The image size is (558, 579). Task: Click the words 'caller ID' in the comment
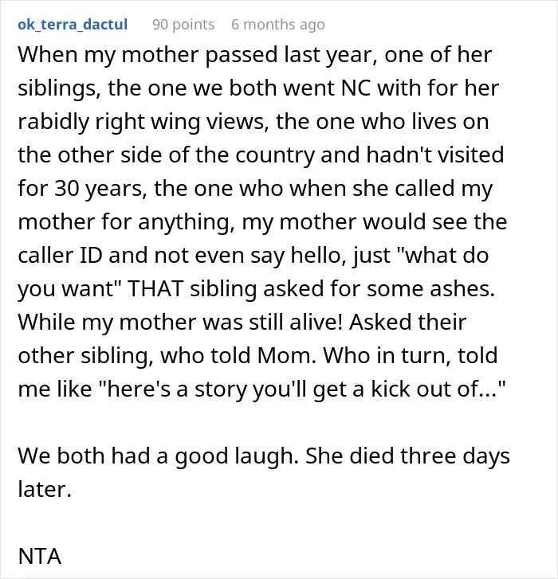[x=61, y=256]
